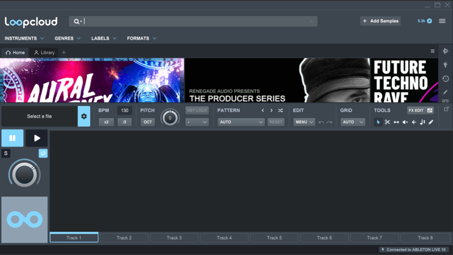
Task: Open the Edit MENU dropdown
Action: [x=304, y=122]
